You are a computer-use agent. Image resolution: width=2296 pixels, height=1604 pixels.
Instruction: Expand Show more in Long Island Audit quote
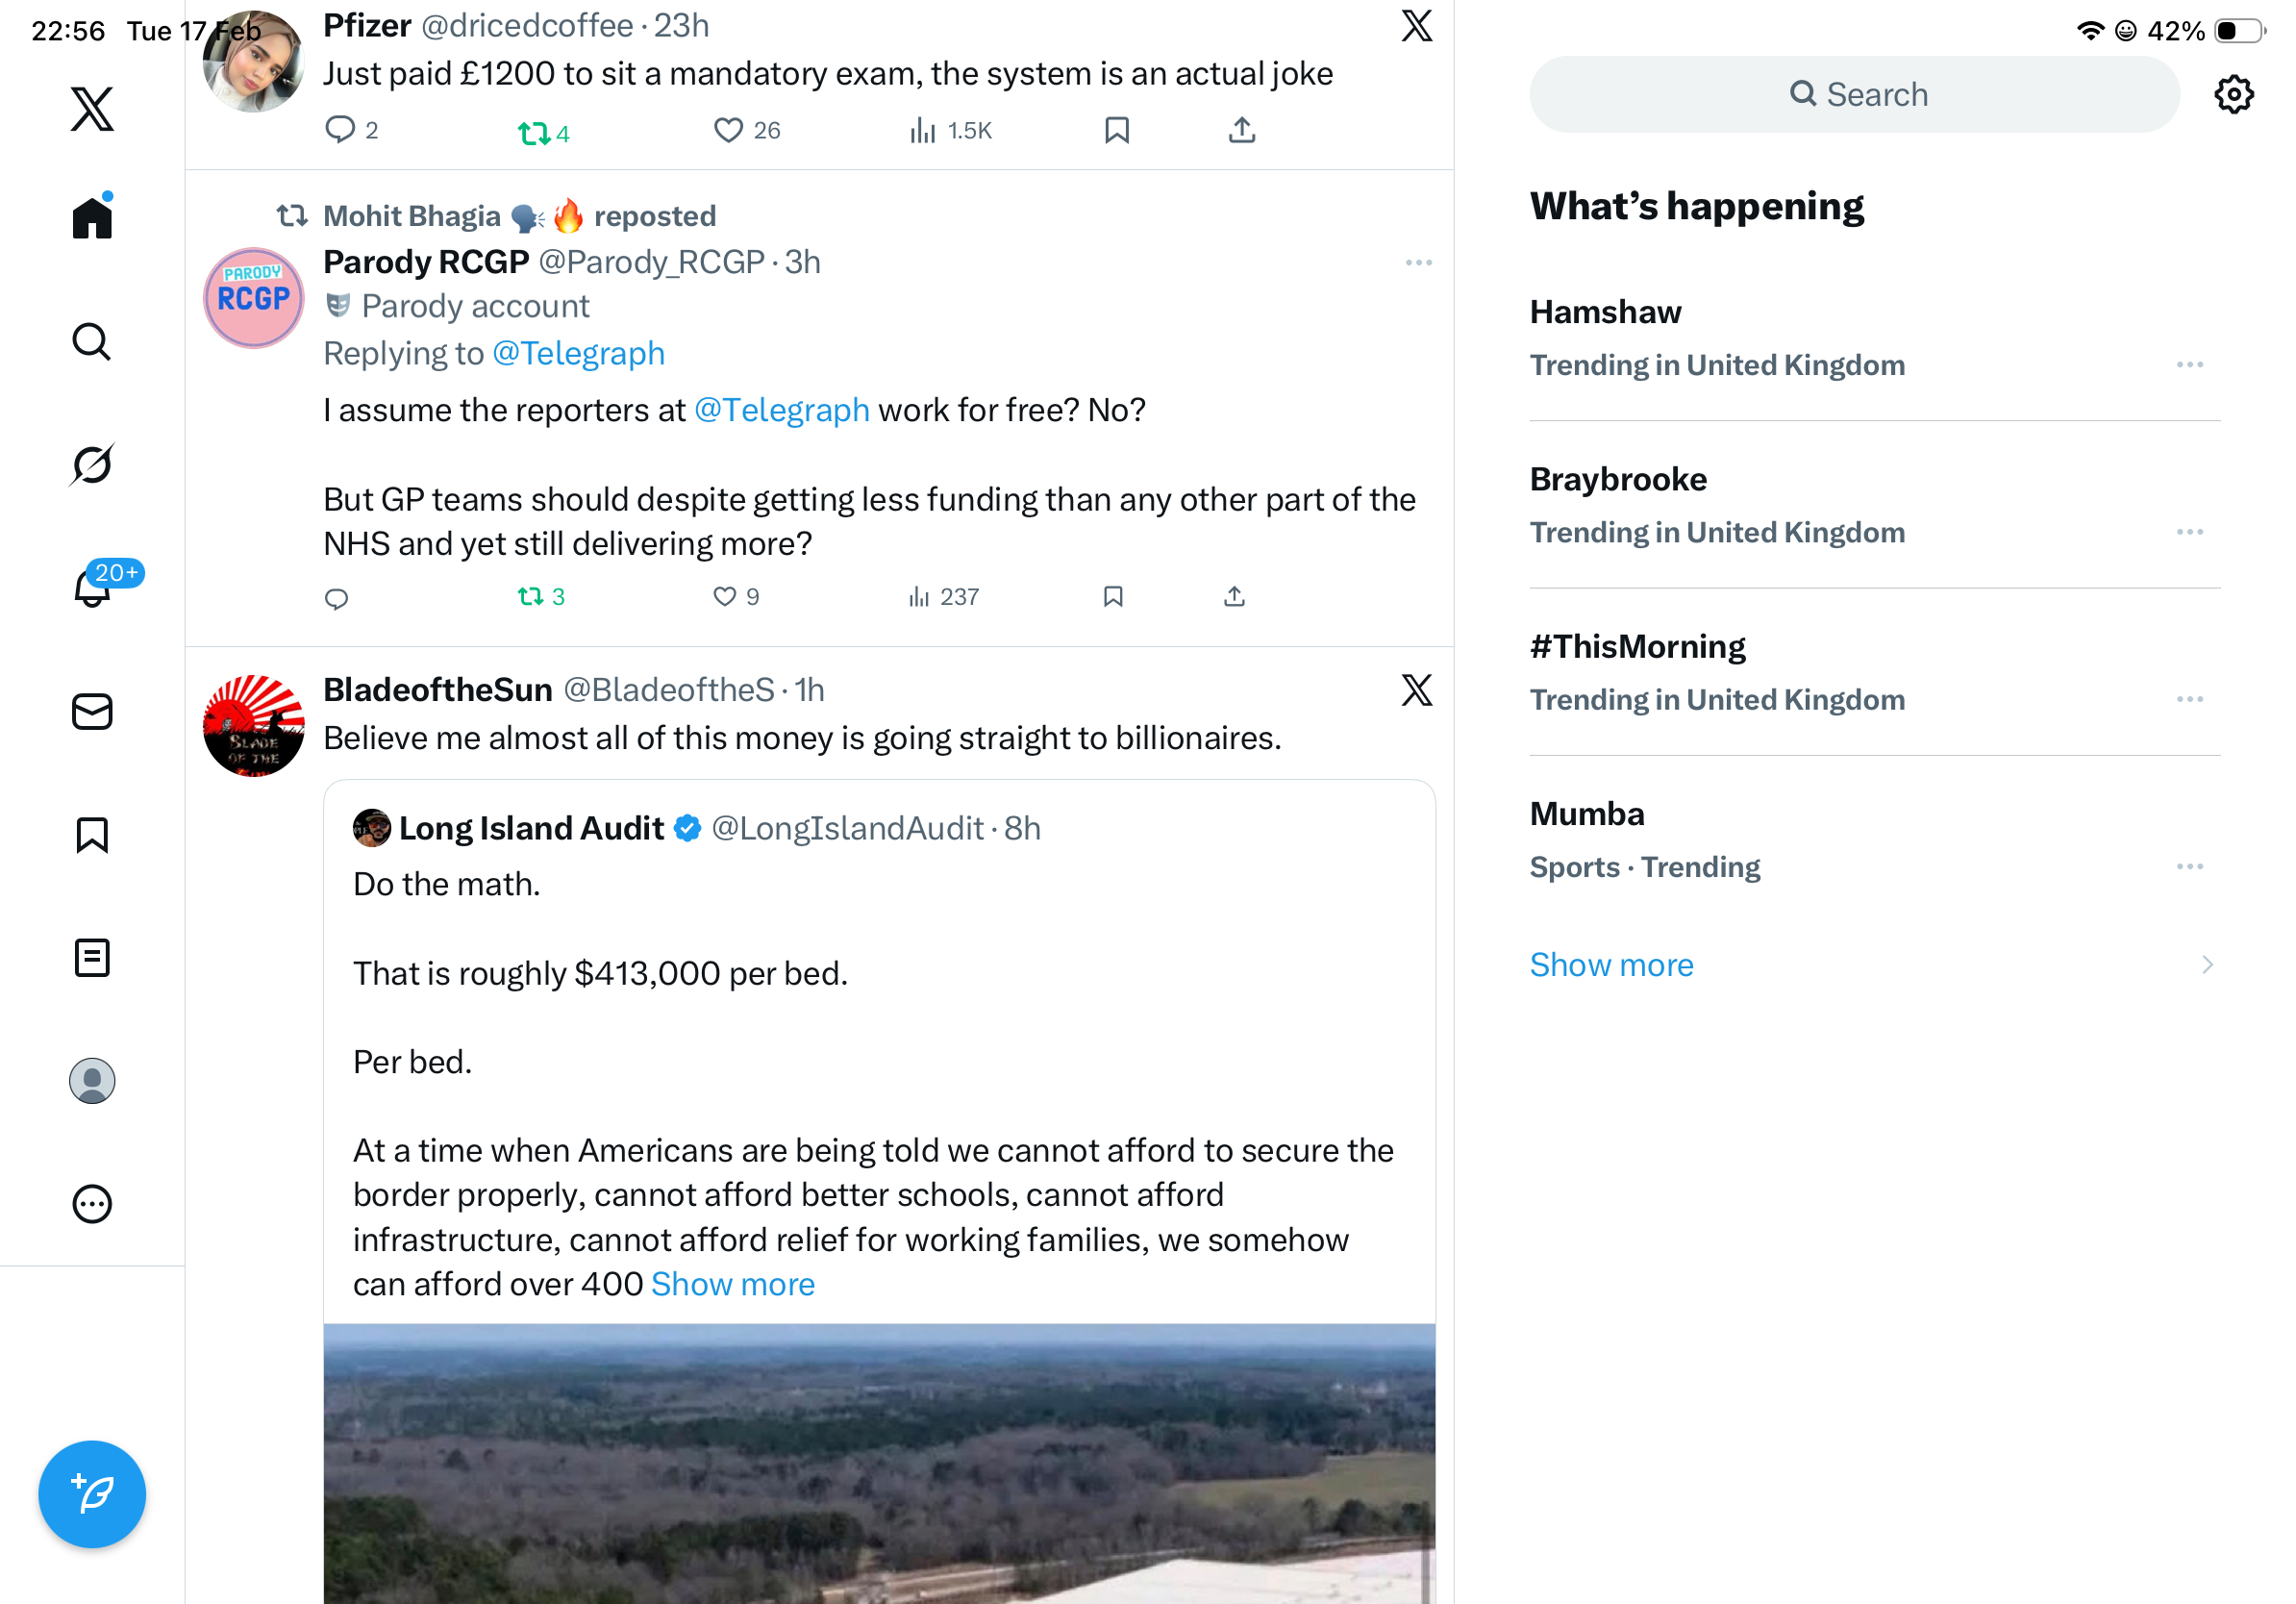732,1284
